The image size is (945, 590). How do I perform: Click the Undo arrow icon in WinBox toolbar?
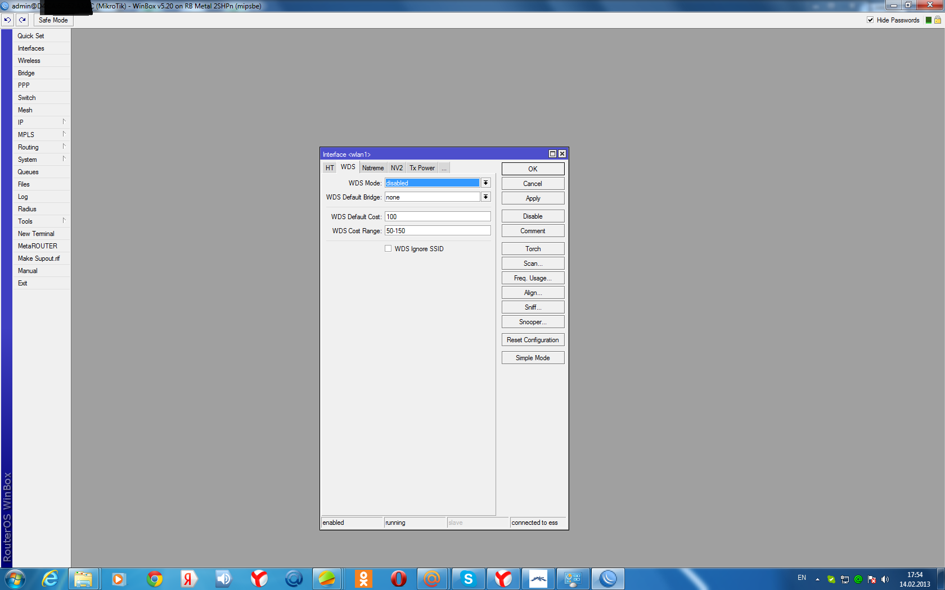[7, 20]
